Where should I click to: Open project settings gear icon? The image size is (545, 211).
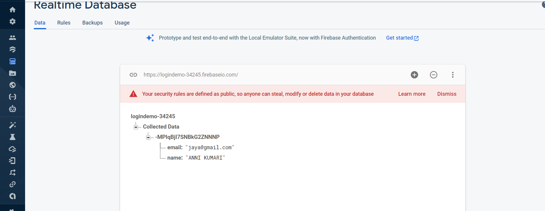pyautogui.click(x=12, y=22)
